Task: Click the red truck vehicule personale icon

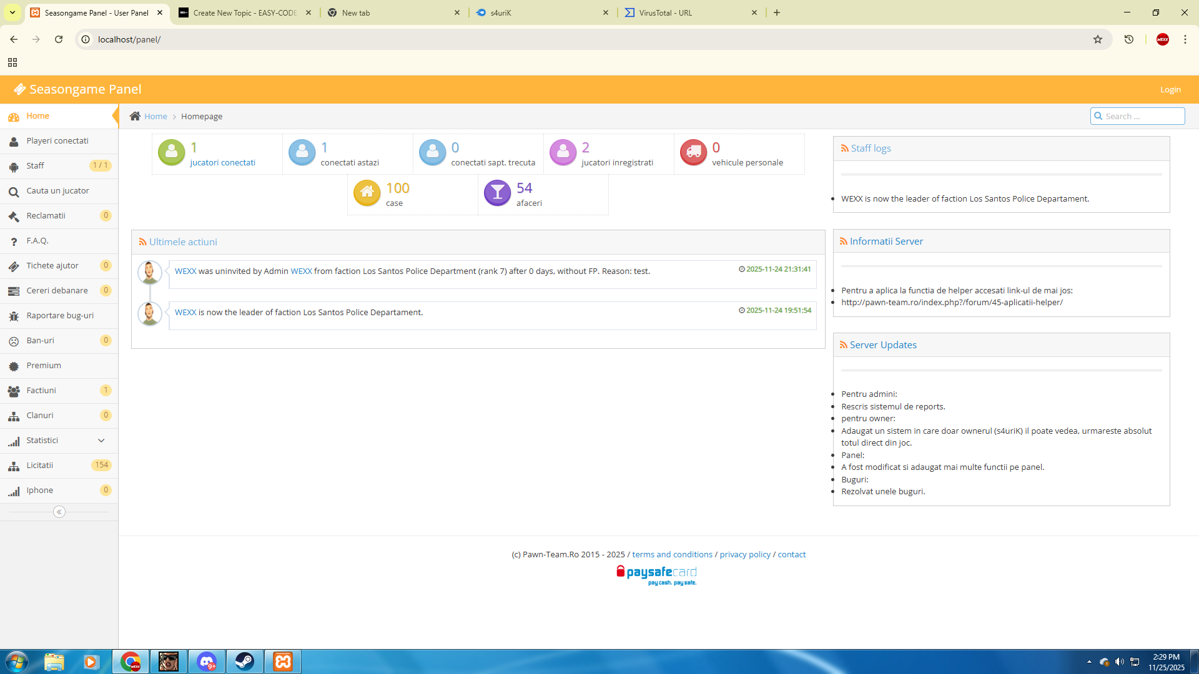Action: [693, 152]
